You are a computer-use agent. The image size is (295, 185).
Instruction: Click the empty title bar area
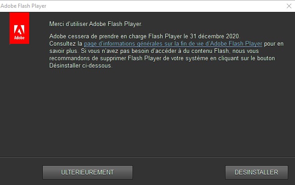(x=160, y=6)
